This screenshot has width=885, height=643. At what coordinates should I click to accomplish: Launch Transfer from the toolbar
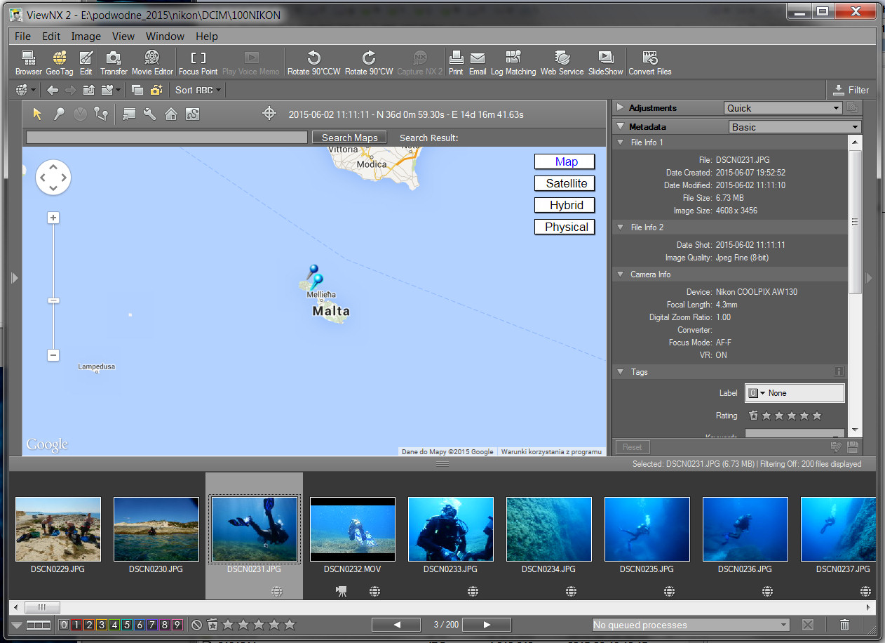coord(114,62)
